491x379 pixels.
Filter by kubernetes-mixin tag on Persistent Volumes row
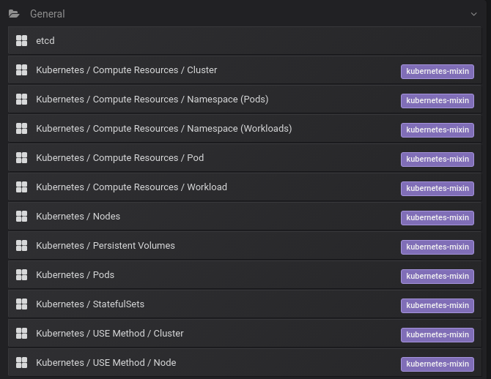tap(437, 247)
